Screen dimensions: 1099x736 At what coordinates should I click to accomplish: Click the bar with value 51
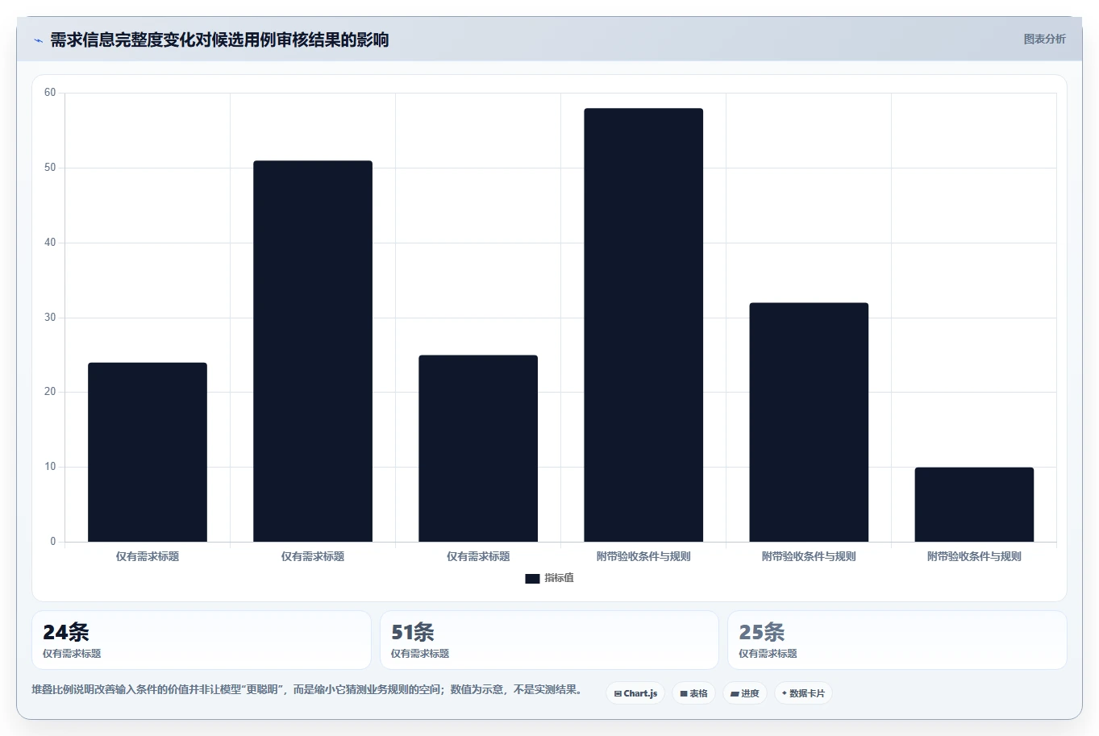[x=313, y=351]
